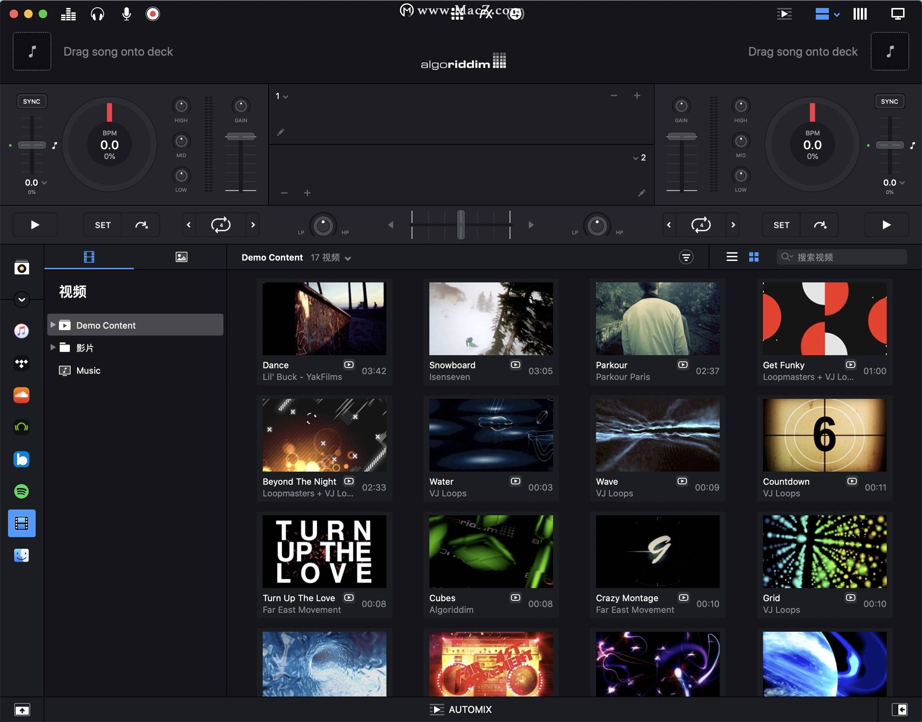Toggle the right deck loop button
Screen dimensions: 922x722
701,225
